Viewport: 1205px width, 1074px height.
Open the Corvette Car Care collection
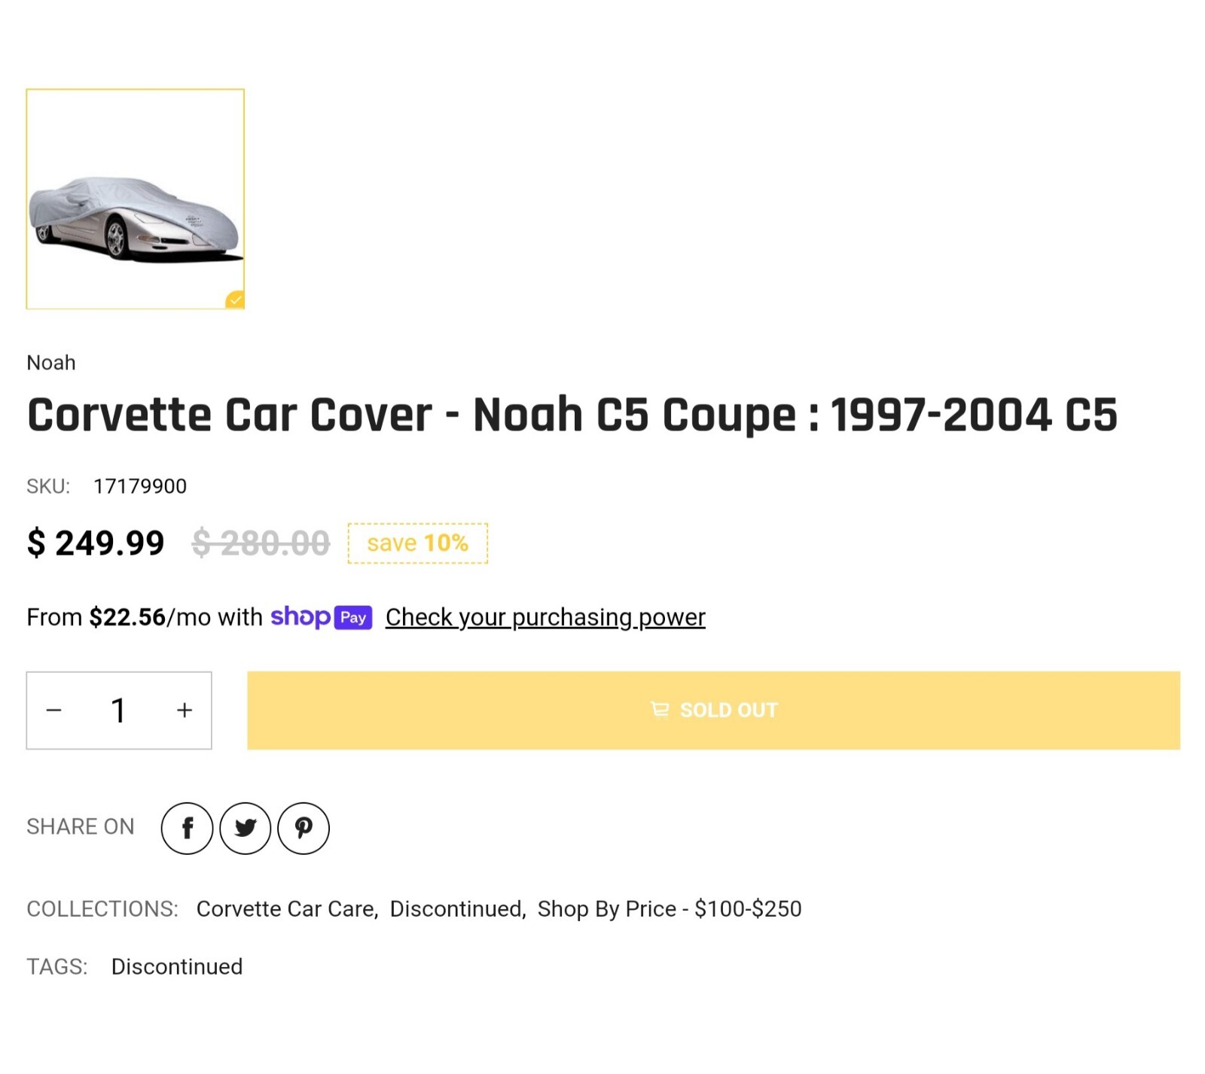coord(286,908)
